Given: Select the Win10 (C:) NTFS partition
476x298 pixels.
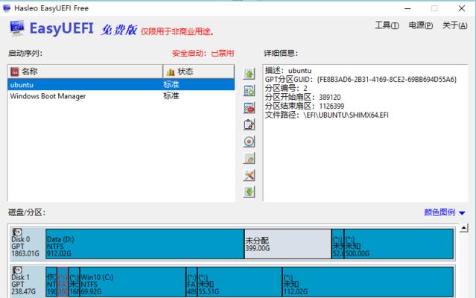Looking at the screenshot, I should click(x=133, y=282).
